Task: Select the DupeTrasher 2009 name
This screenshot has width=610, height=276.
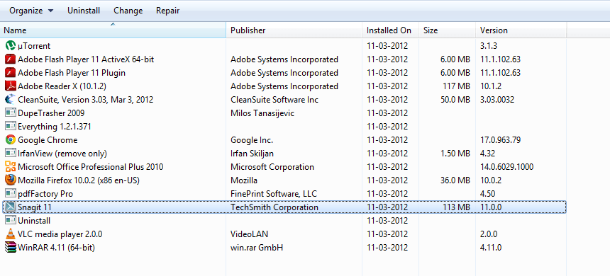Action: point(51,113)
